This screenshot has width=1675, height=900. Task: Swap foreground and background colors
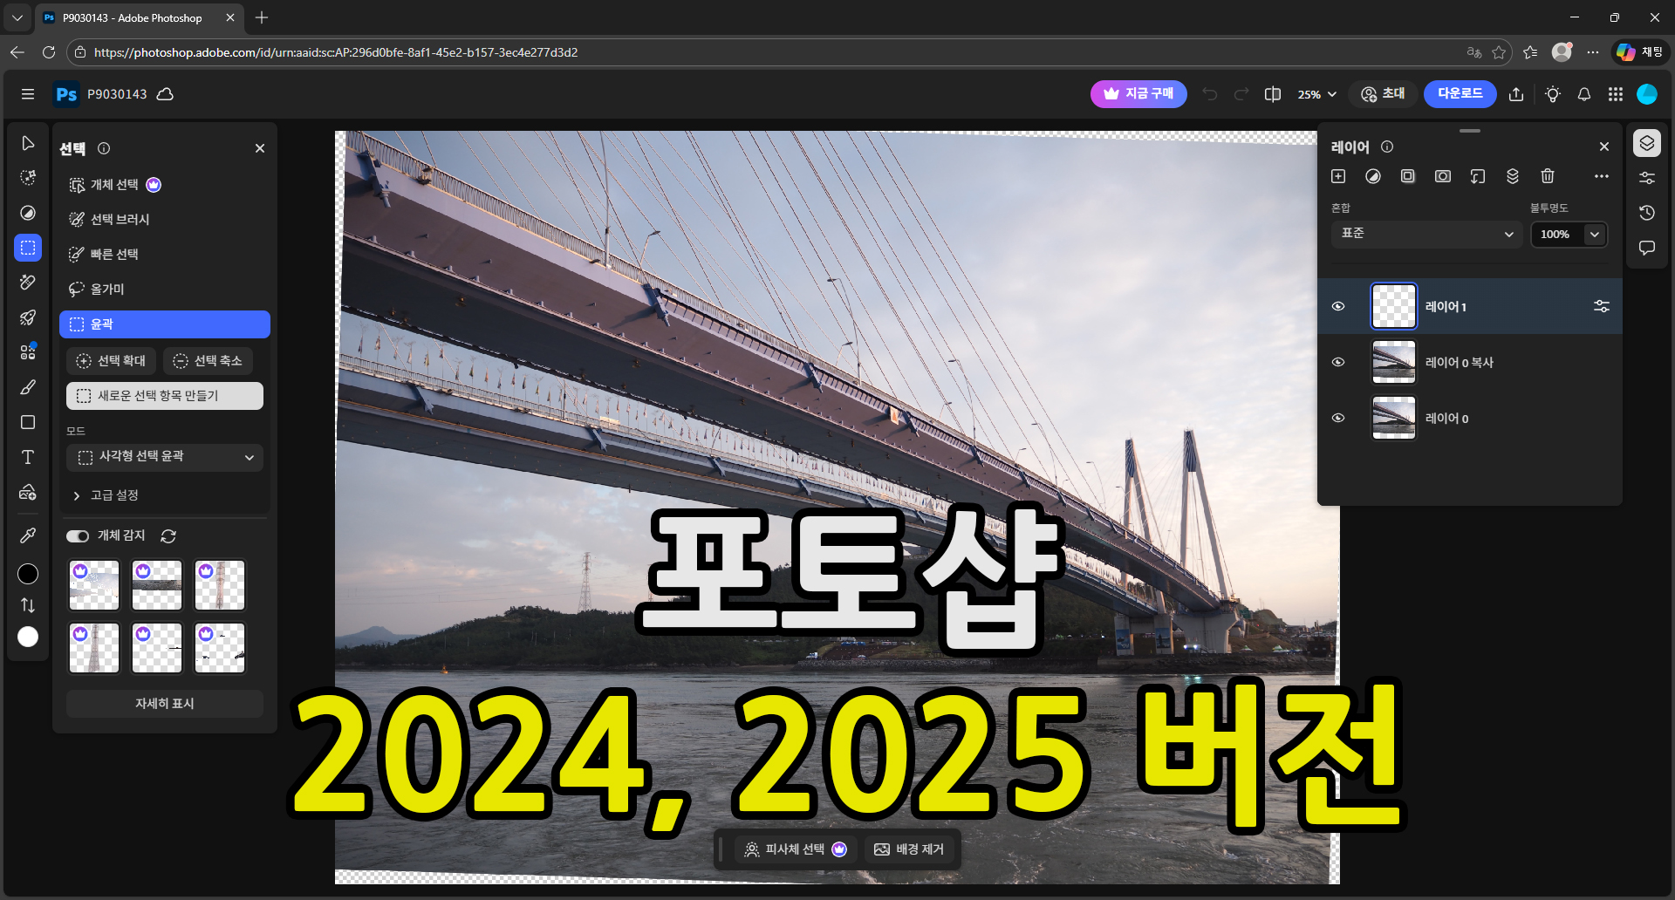point(28,605)
